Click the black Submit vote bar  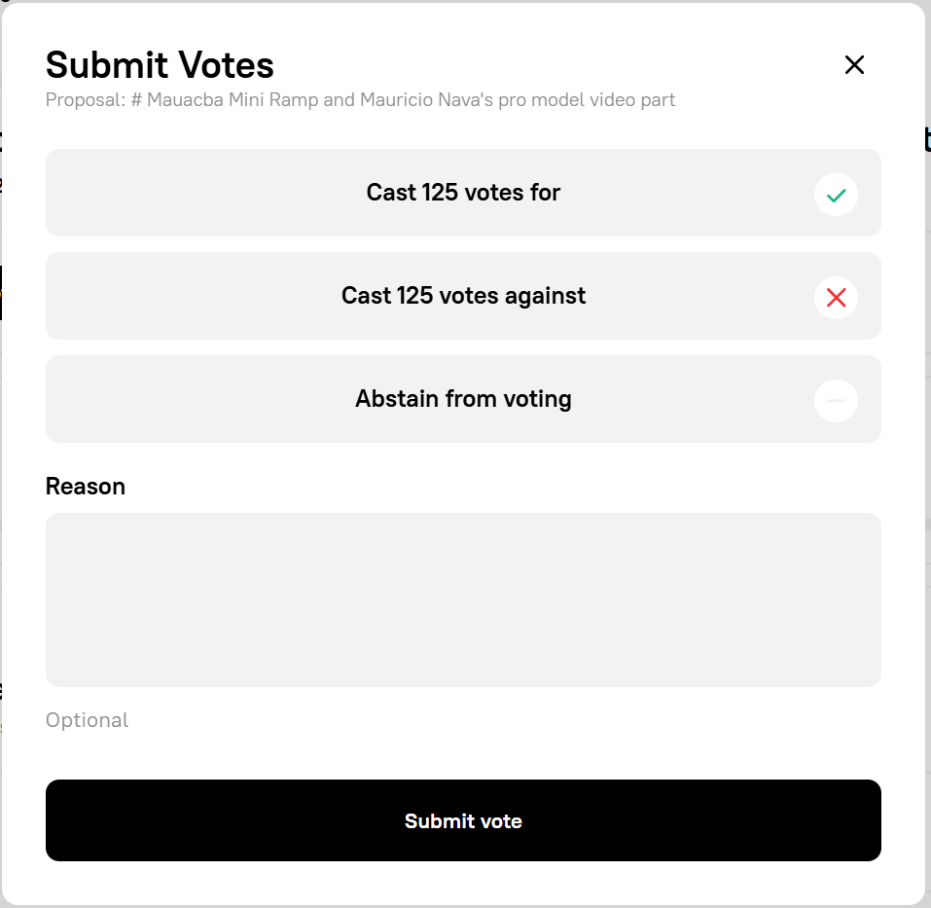[463, 820]
